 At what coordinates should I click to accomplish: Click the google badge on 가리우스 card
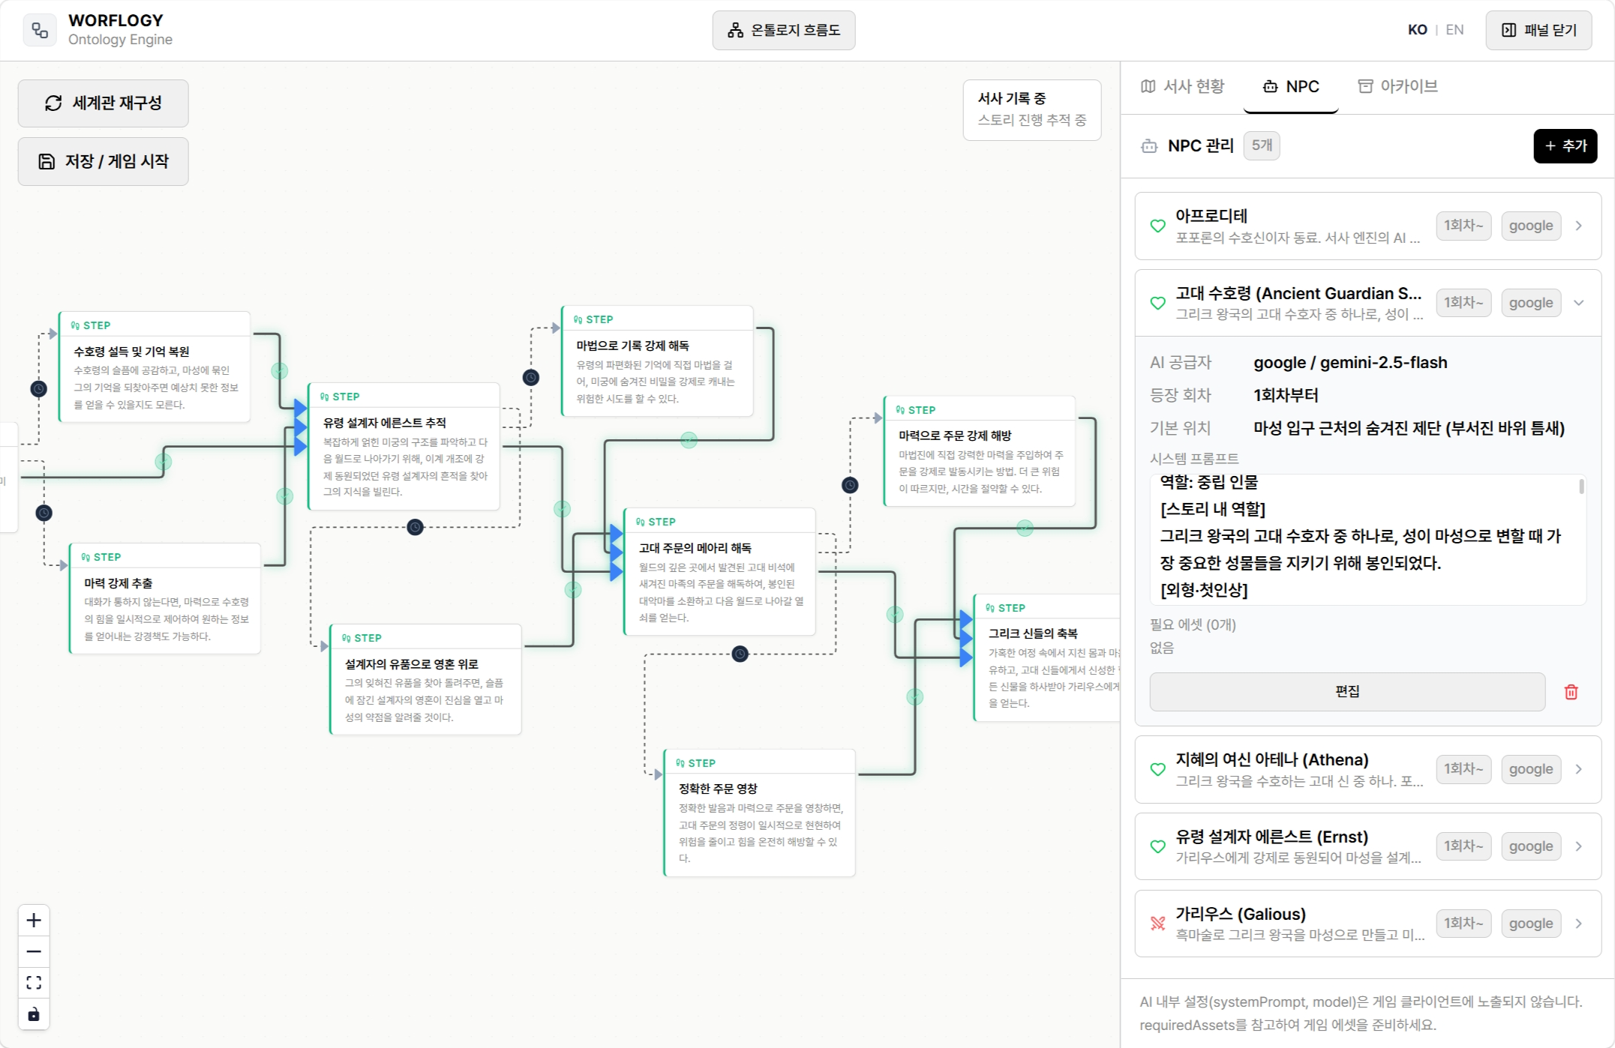[1531, 924]
